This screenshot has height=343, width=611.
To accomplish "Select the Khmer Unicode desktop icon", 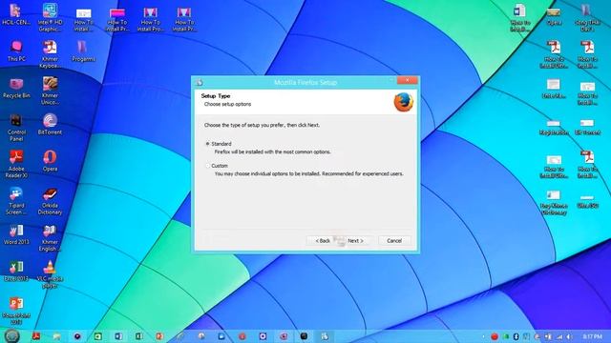I will click(50, 91).
